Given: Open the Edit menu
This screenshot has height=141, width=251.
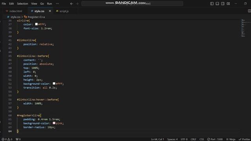Looking at the screenshot, I should [11, 4].
